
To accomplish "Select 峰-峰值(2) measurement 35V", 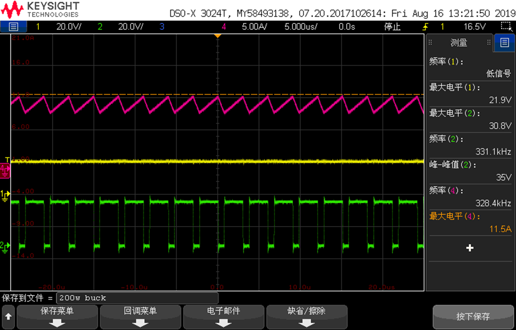I will point(470,171).
